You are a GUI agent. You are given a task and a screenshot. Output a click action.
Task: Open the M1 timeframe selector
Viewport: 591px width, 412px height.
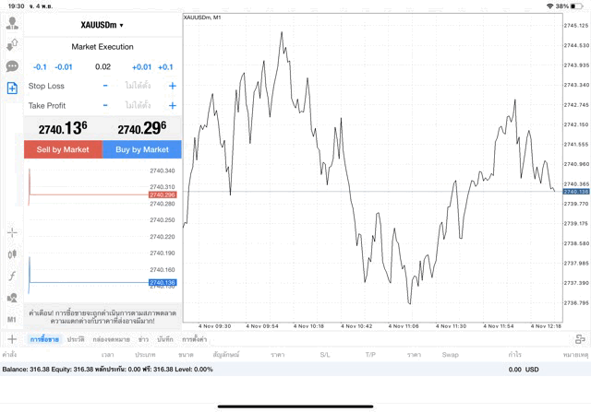tap(12, 320)
